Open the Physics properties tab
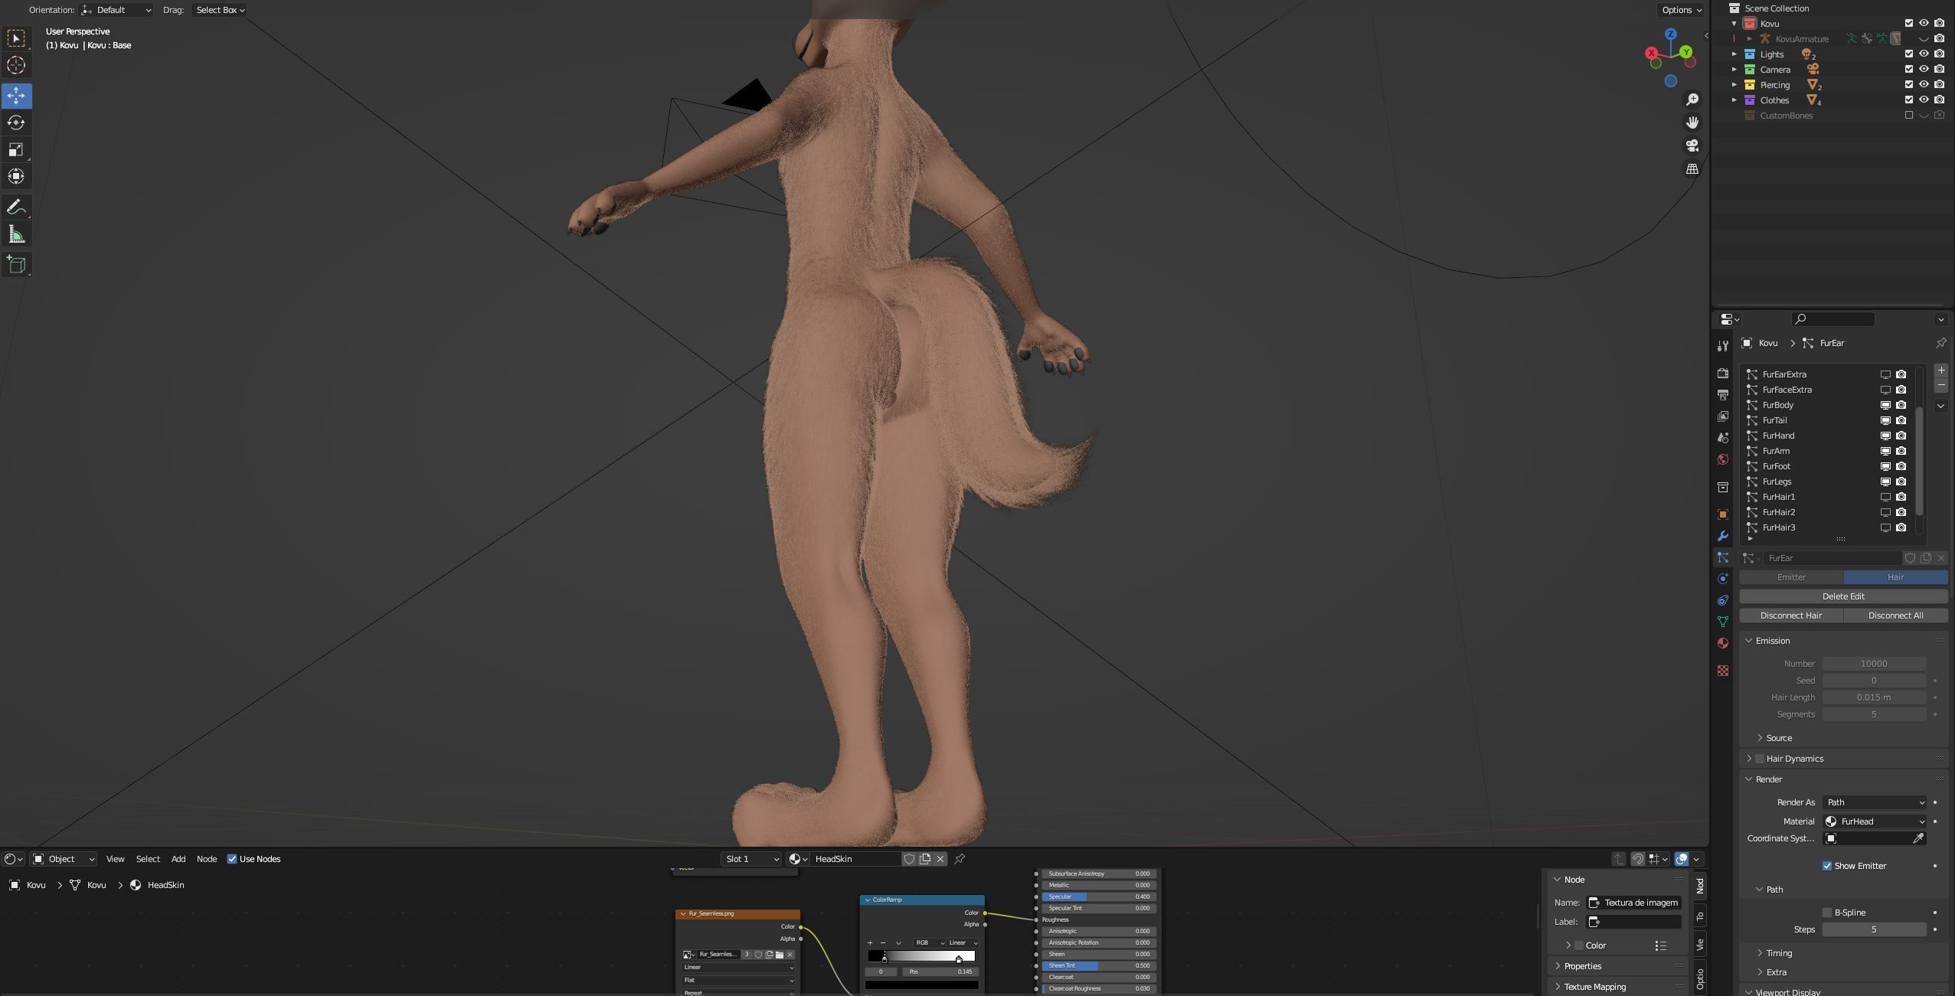 (1723, 579)
